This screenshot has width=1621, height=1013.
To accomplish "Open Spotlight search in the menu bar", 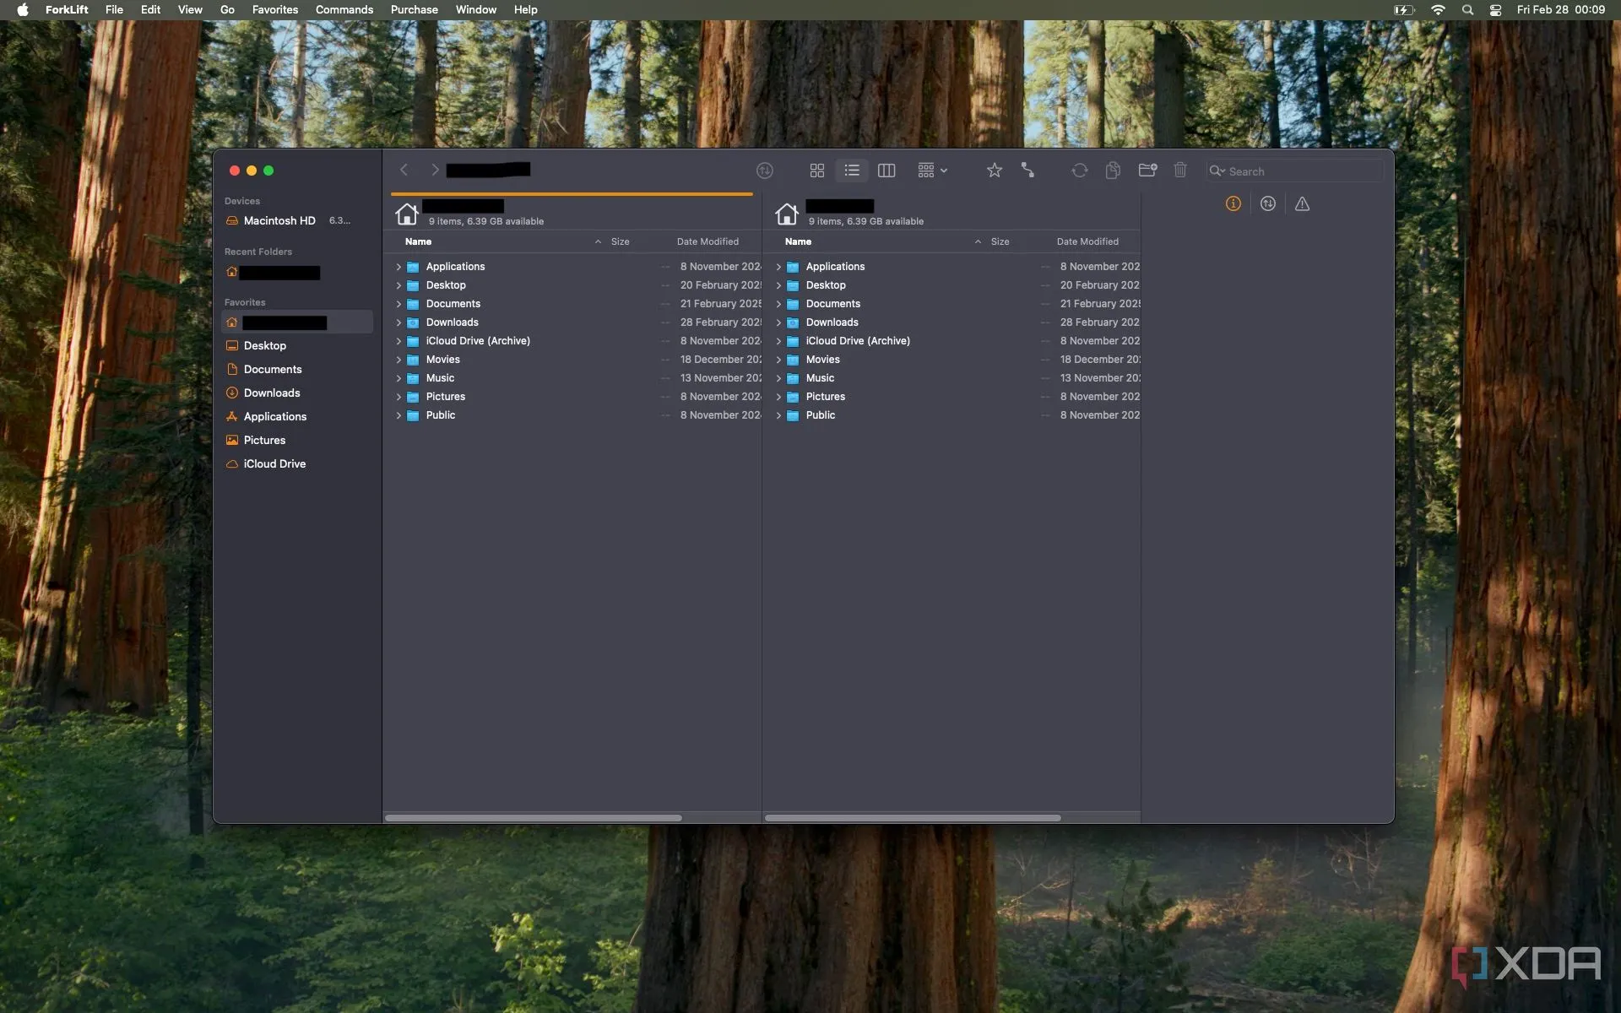I will (1467, 9).
